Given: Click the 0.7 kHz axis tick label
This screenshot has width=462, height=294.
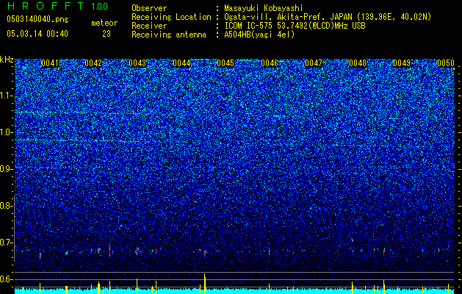Looking at the screenshot, I should click(5, 243).
